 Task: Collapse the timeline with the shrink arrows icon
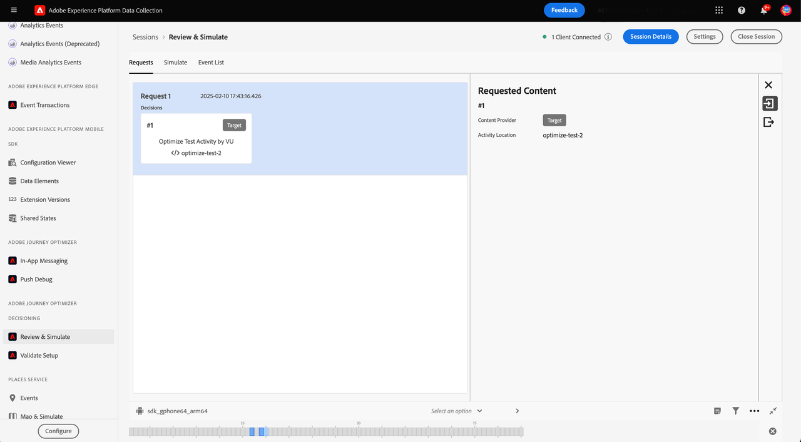pos(773,411)
